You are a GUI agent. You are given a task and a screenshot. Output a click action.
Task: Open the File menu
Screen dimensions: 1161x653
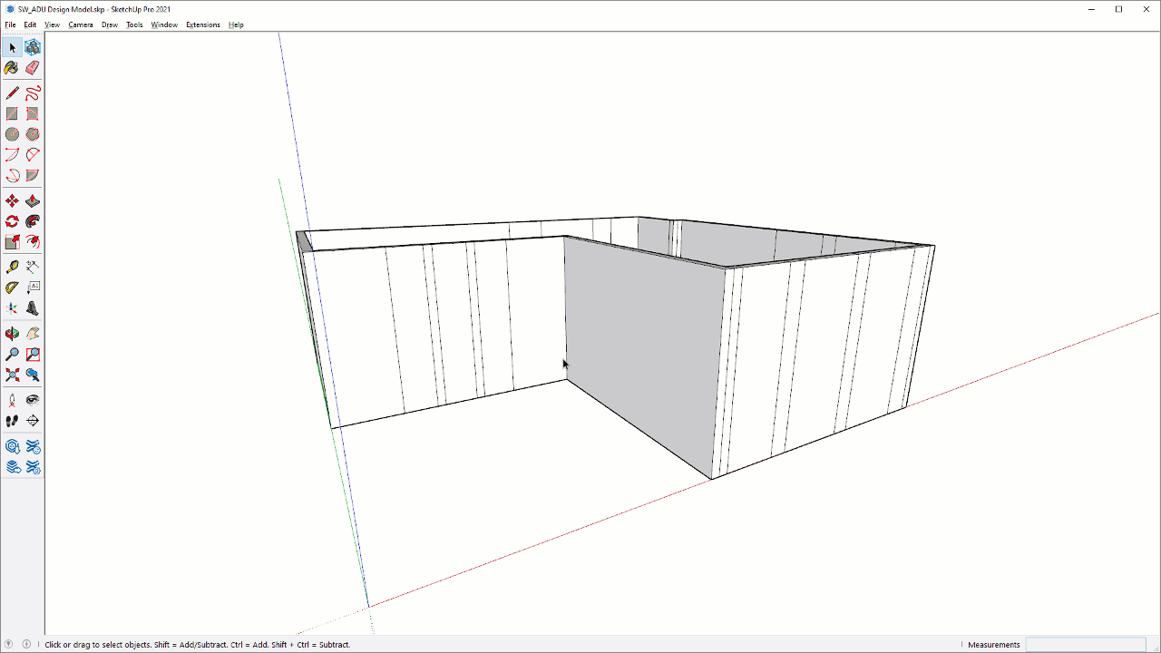[x=11, y=24]
